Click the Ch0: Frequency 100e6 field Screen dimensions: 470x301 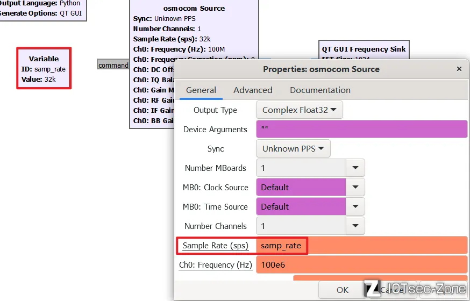(x=361, y=264)
